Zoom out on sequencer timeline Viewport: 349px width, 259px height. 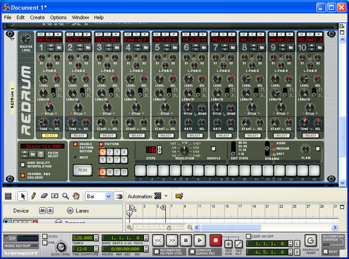pos(190,227)
